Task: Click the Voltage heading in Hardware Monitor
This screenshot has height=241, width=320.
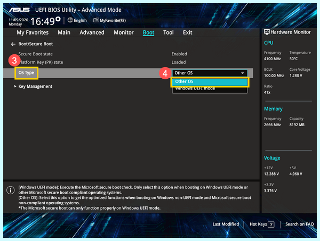Action: click(x=272, y=158)
